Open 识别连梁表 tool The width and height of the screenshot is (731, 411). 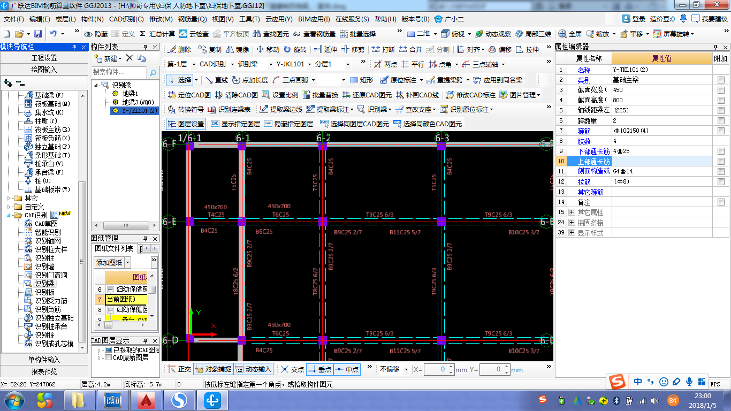coord(229,109)
